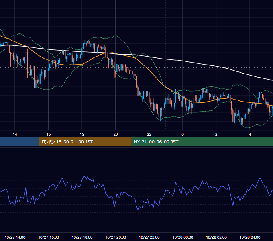Screen dimensions: 273x241
Task: Click the 10/28 00:00 date label
Action: click(183, 237)
